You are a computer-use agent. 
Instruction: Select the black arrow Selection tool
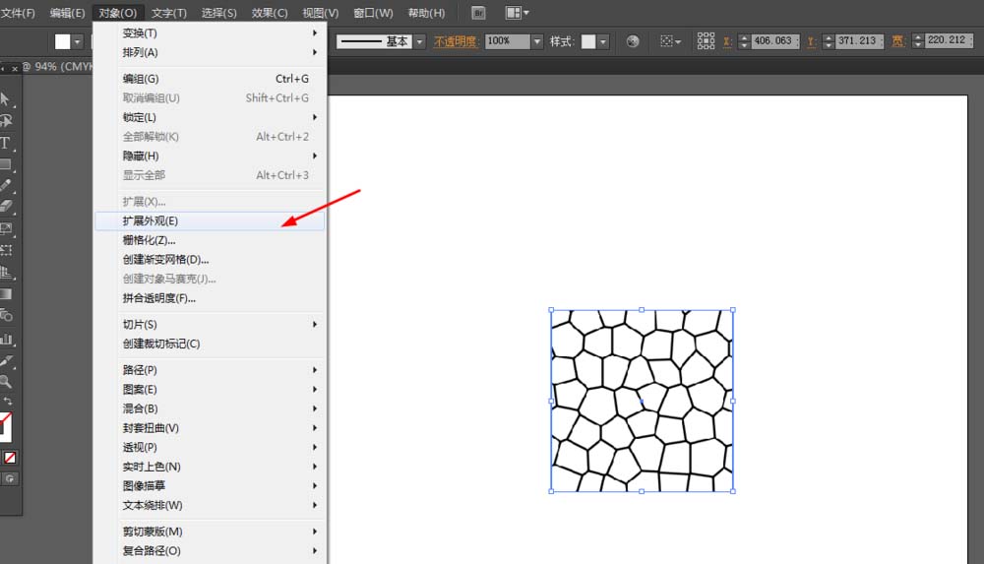pos(5,99)
